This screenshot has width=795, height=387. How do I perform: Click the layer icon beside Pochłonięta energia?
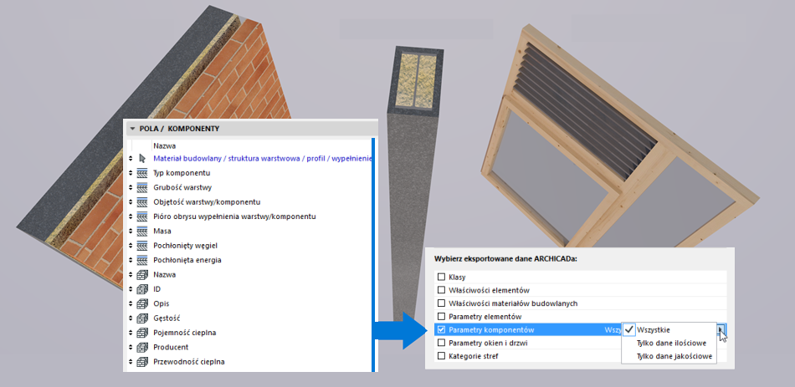(142, 260)
